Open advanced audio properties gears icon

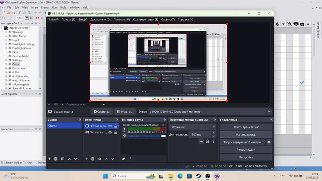pyautogui.click(x=124, y=159)
